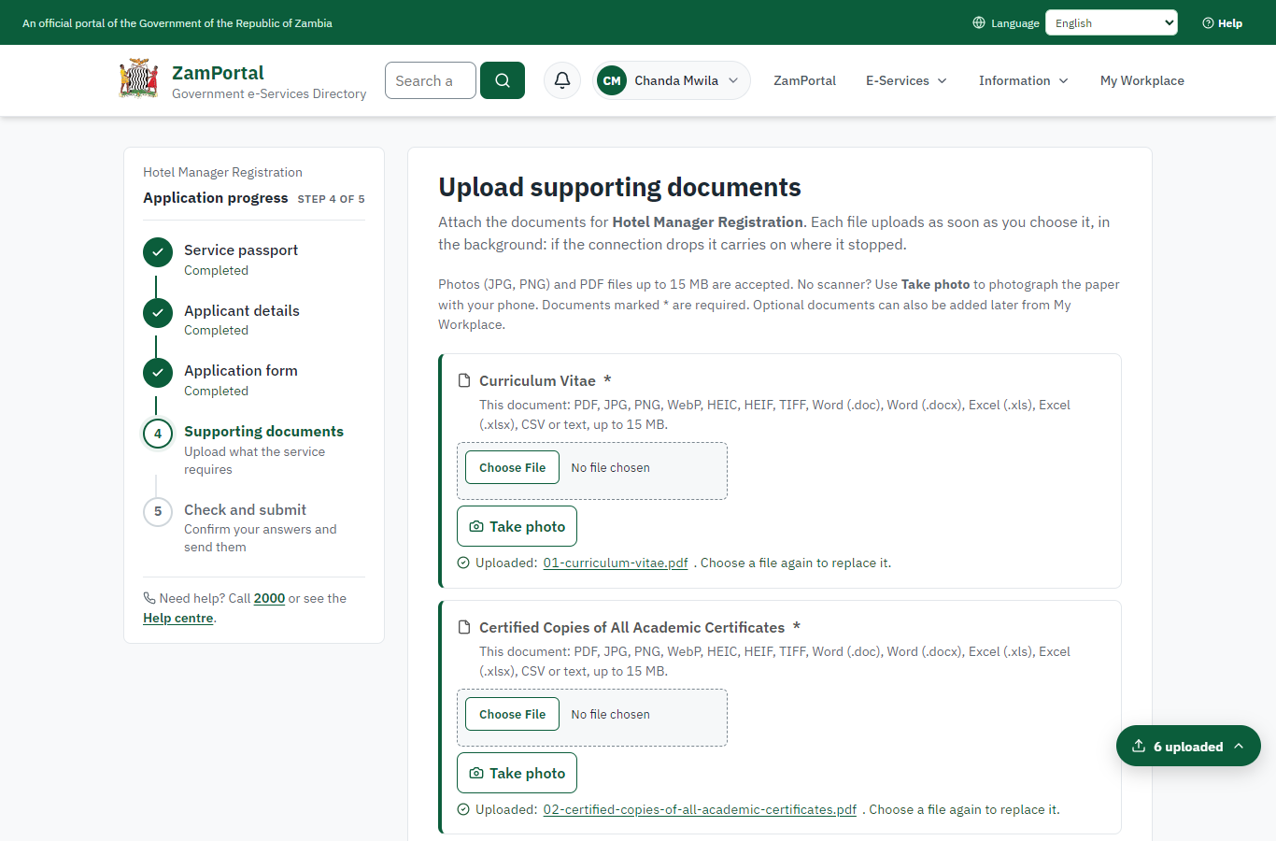Click the Service passport step title
Screen dimensions: 1276x841
(x=241, y=249)
